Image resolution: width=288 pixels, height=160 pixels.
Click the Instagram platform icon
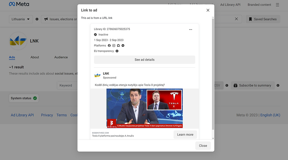(x=114, y=45)
